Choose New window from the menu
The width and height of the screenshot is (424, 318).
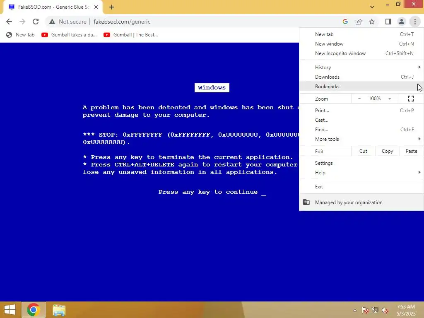(x=361, y=44)
